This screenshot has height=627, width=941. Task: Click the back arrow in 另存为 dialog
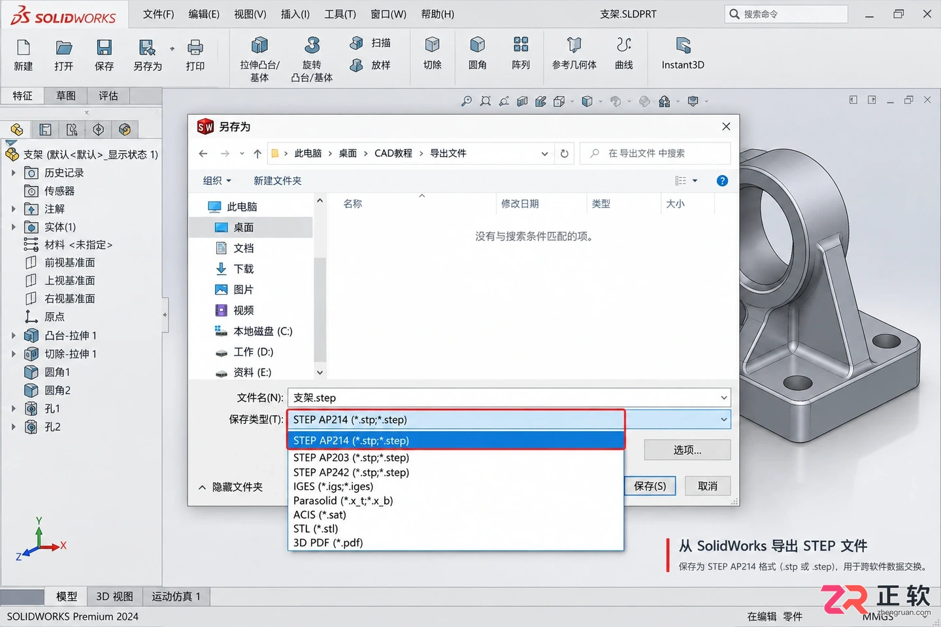(203, 153)
